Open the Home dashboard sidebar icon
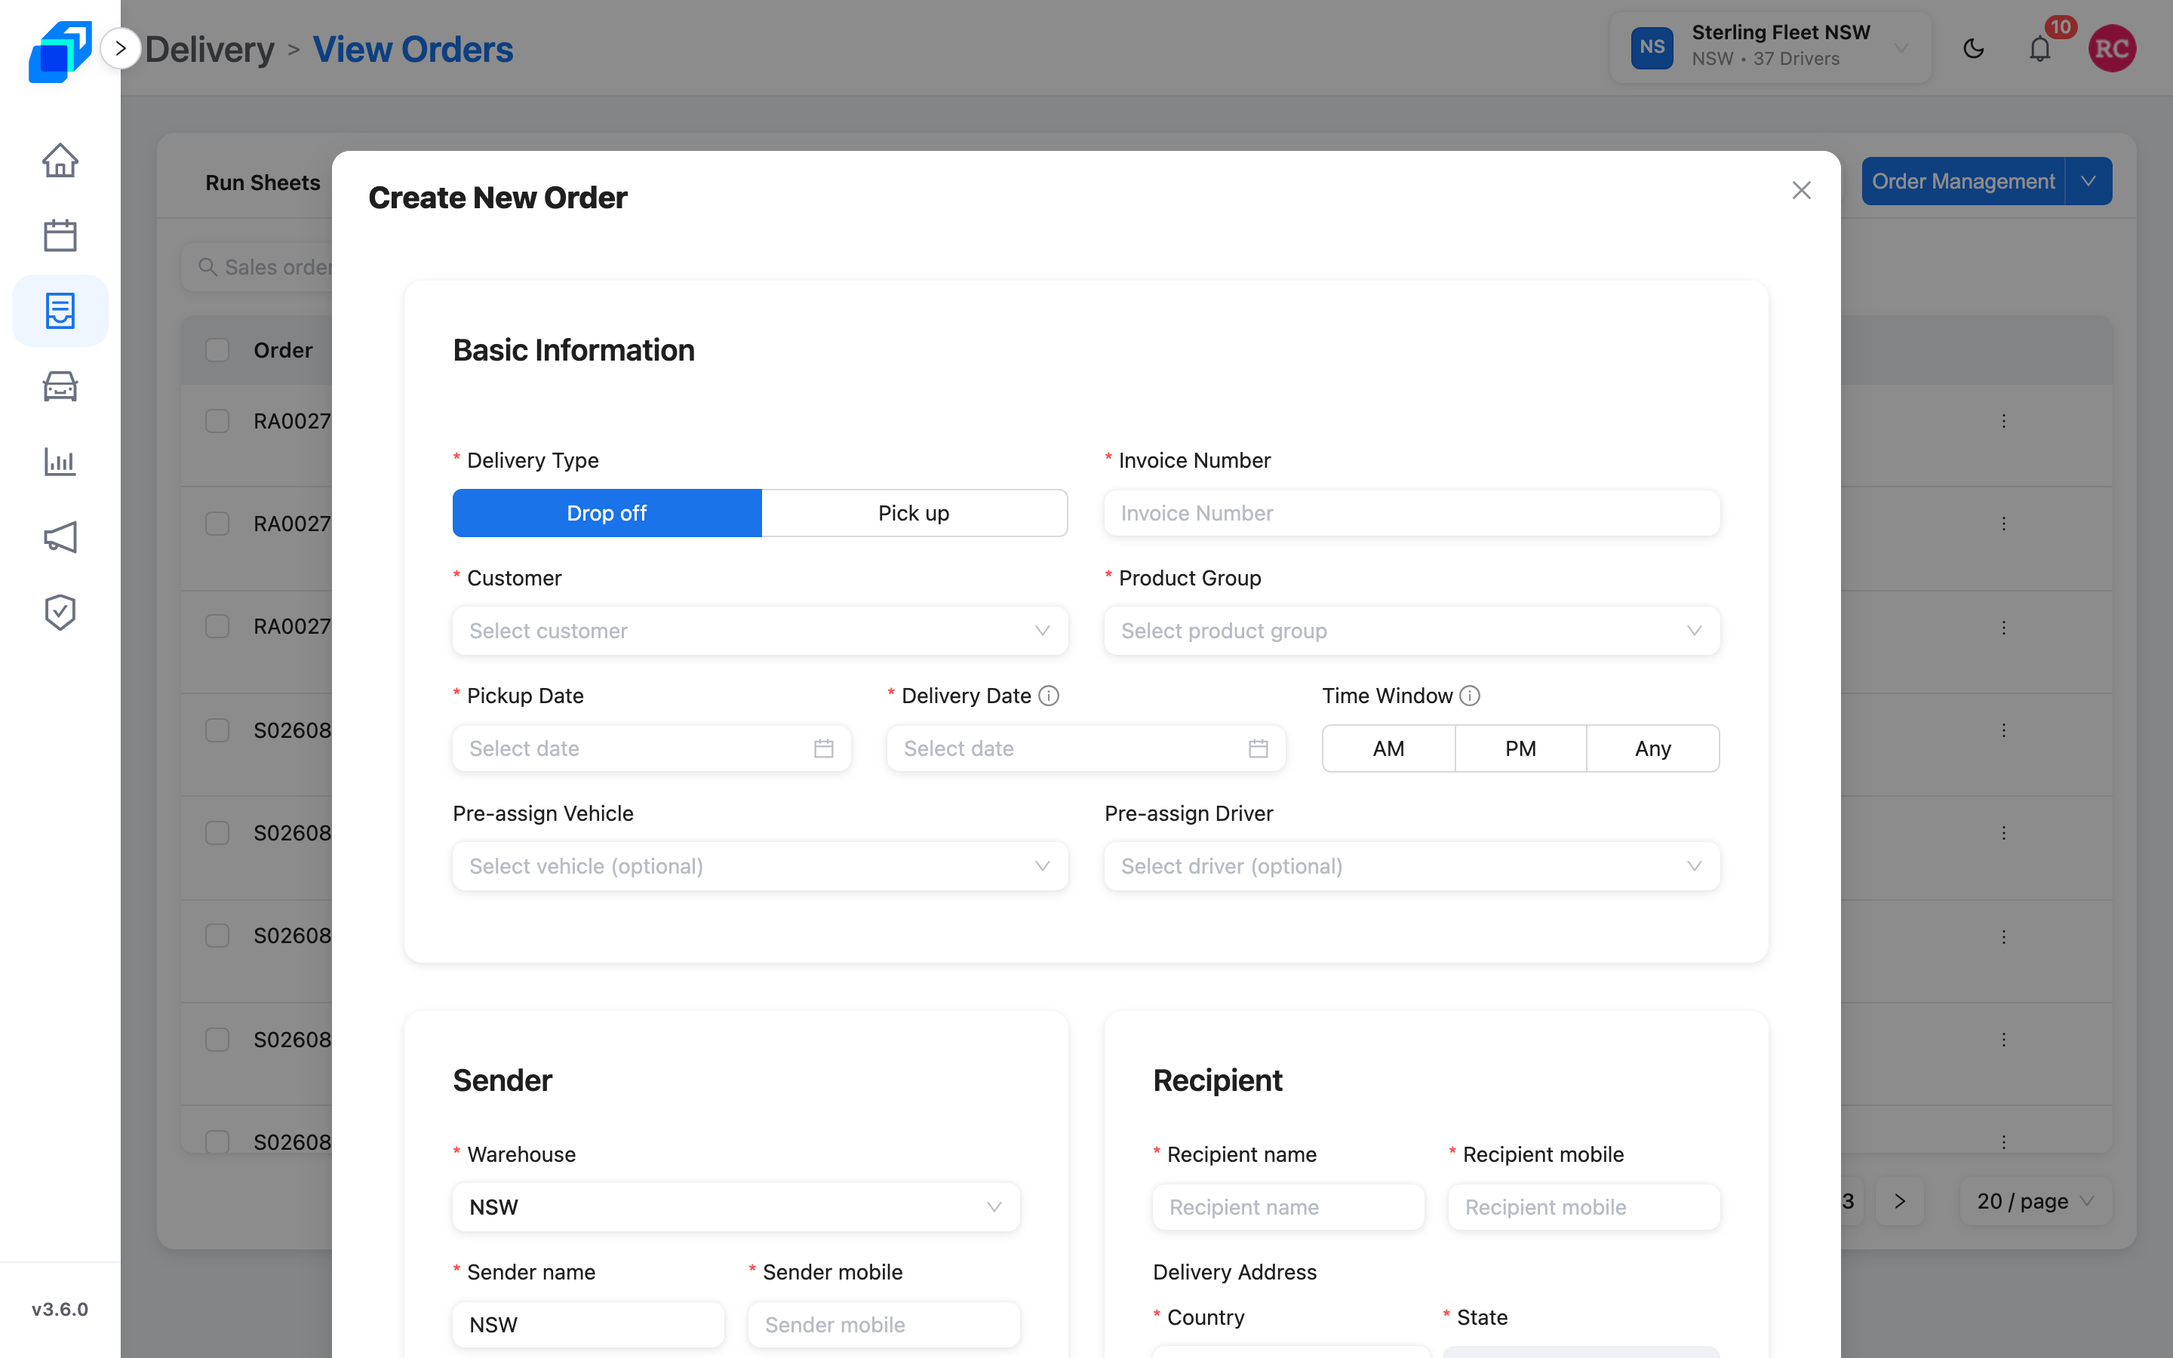The image size is (2173, 1358). tap(60, 161)
